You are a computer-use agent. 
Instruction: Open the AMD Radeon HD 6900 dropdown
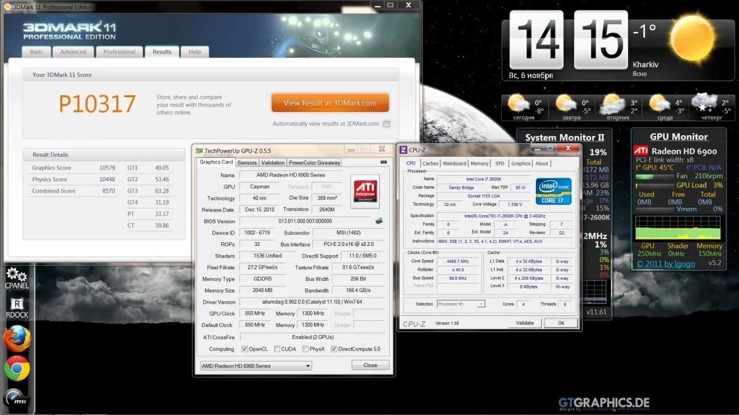pos(256,366)
